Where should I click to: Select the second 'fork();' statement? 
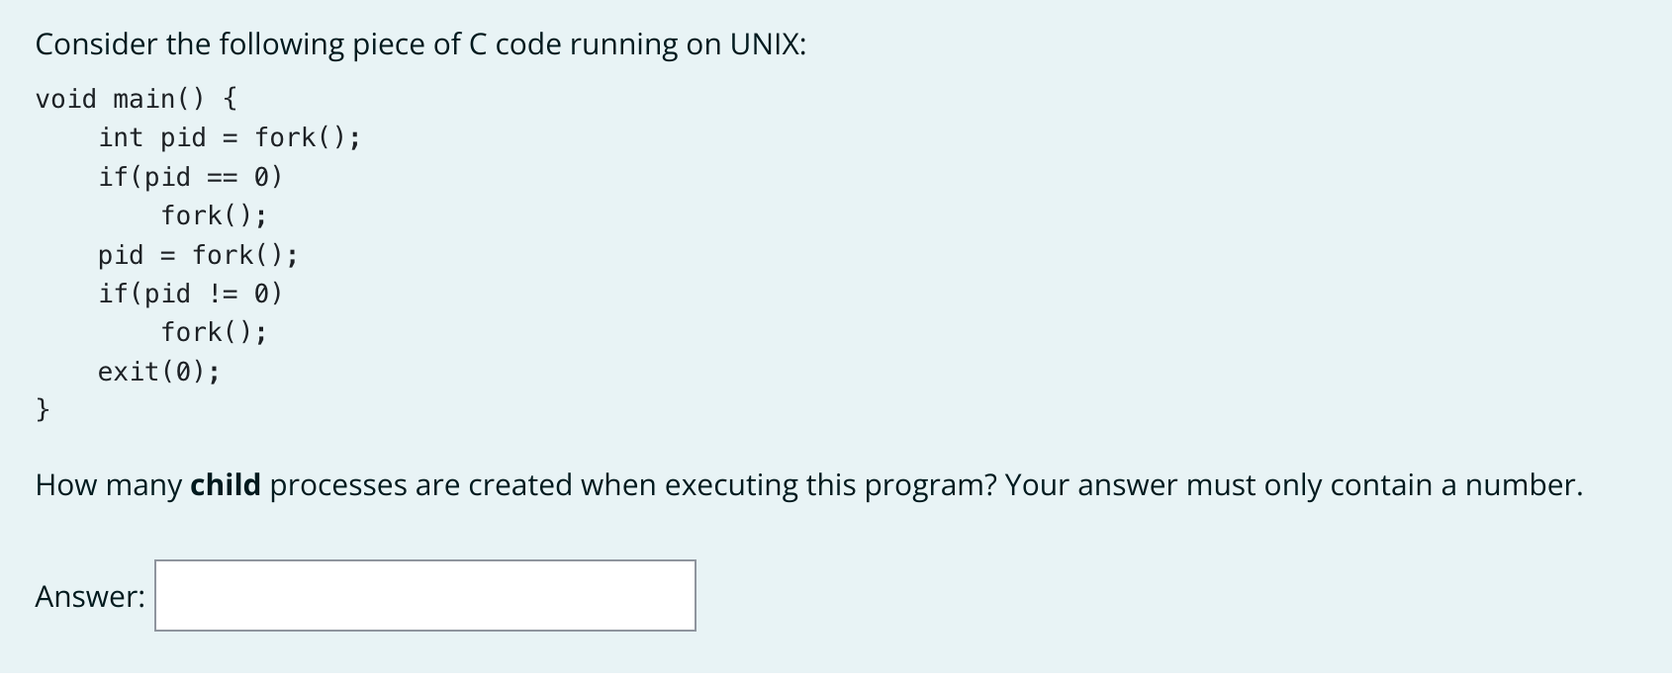tap(213, 331)
